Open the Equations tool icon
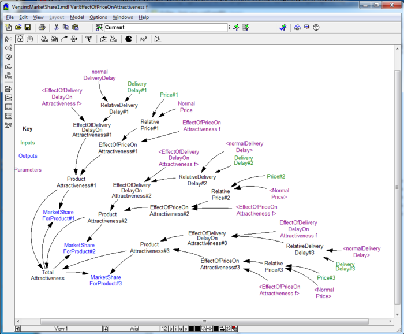 click(x=143, y=39)
